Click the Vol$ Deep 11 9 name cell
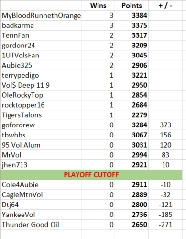This screenshot has height=239, width=186. point(41,85)
